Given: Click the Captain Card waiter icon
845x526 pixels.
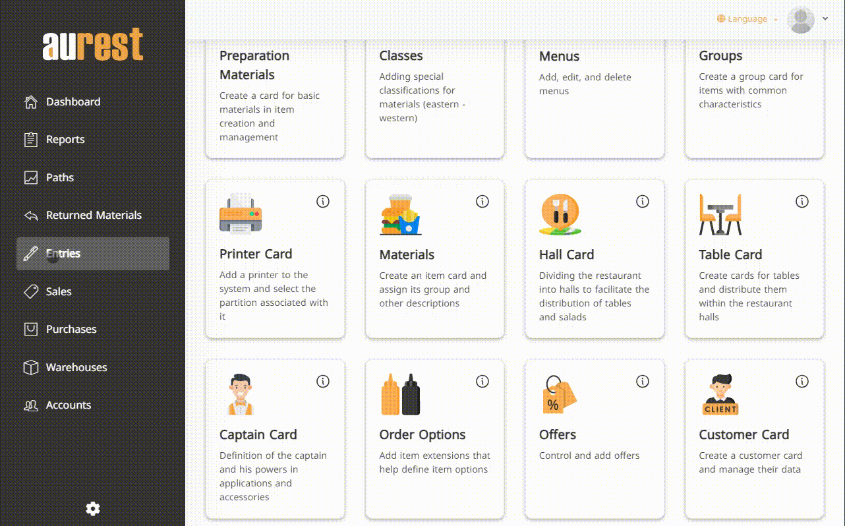Looking at the screenshot, I should 240,394.
